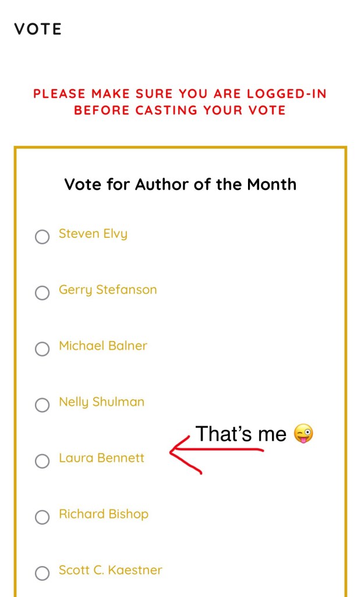Select the Steven Elvy radio button
Screen dimensions: 361x597
43,237
